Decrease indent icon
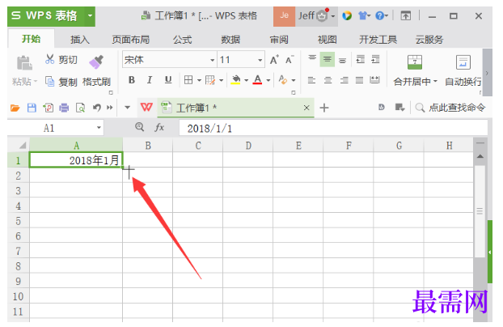 tap(360, 60)
